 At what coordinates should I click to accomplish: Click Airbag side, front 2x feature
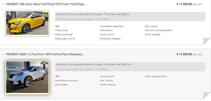pos(65,39)
